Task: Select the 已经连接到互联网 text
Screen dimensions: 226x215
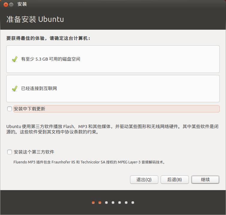Action: tap(39, 88)
